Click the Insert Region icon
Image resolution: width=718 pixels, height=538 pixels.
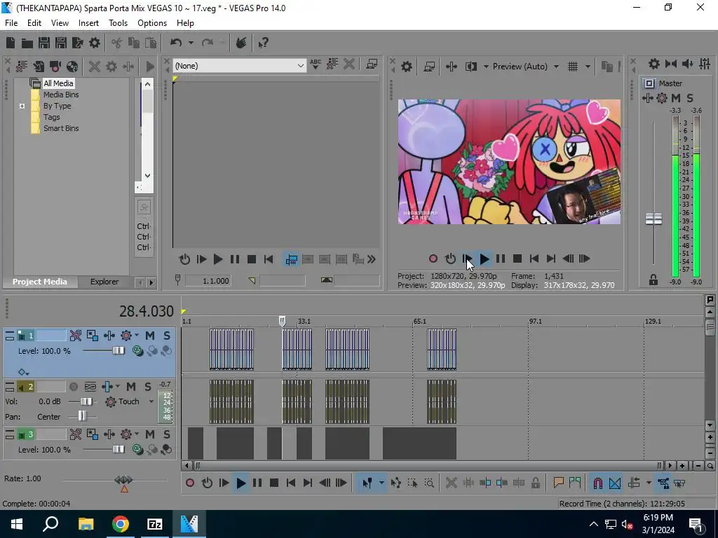tap(575, 483)
